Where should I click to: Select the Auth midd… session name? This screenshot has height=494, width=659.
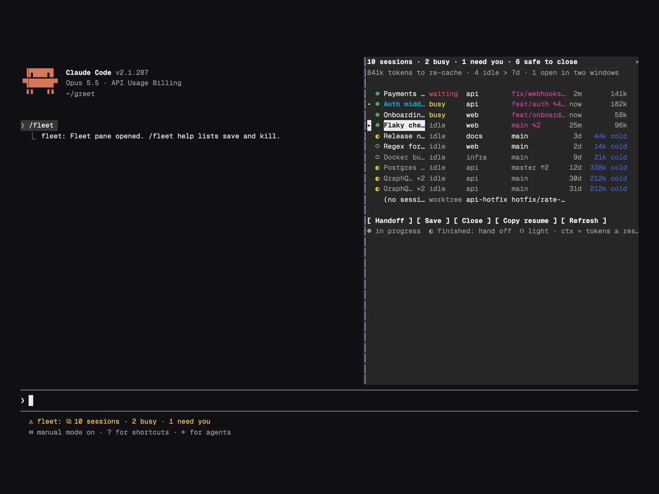click(x=404, y=104)
